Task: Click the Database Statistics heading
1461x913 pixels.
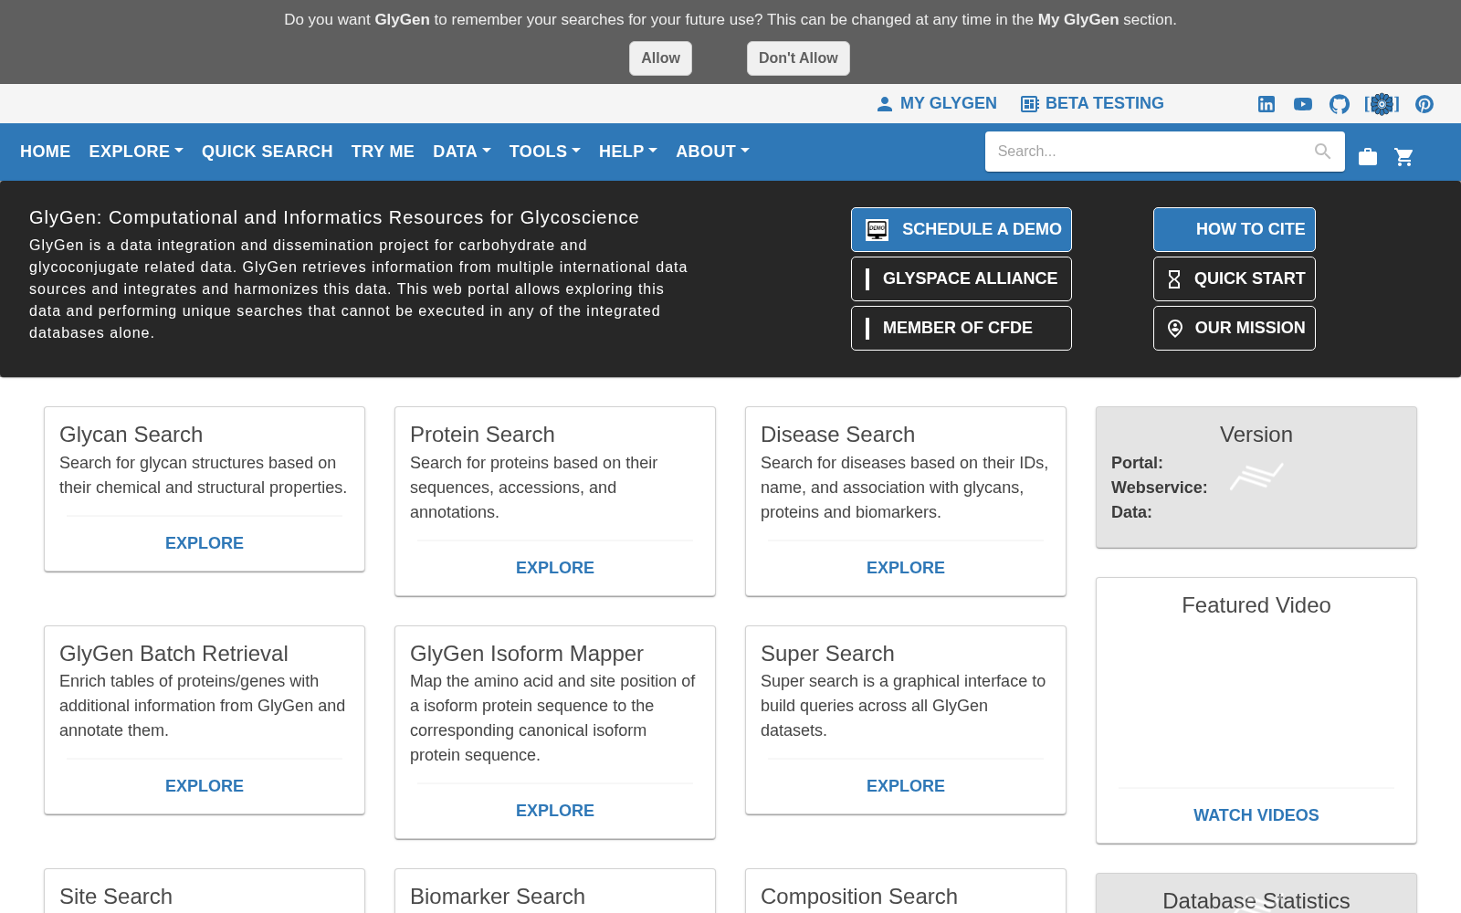Action: point(1256,901)
